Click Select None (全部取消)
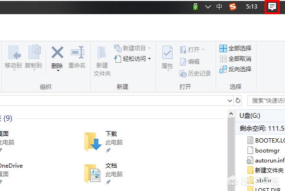 [x=235, y=59]
